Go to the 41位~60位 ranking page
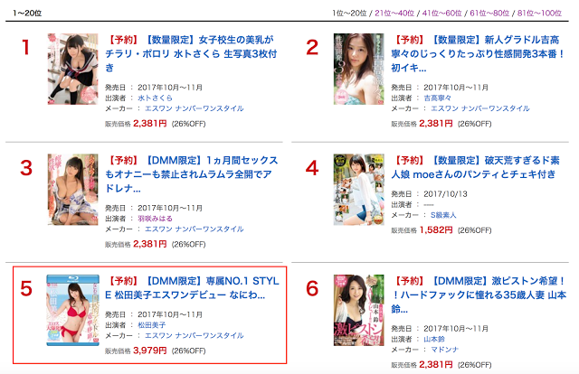 [441, 14]
